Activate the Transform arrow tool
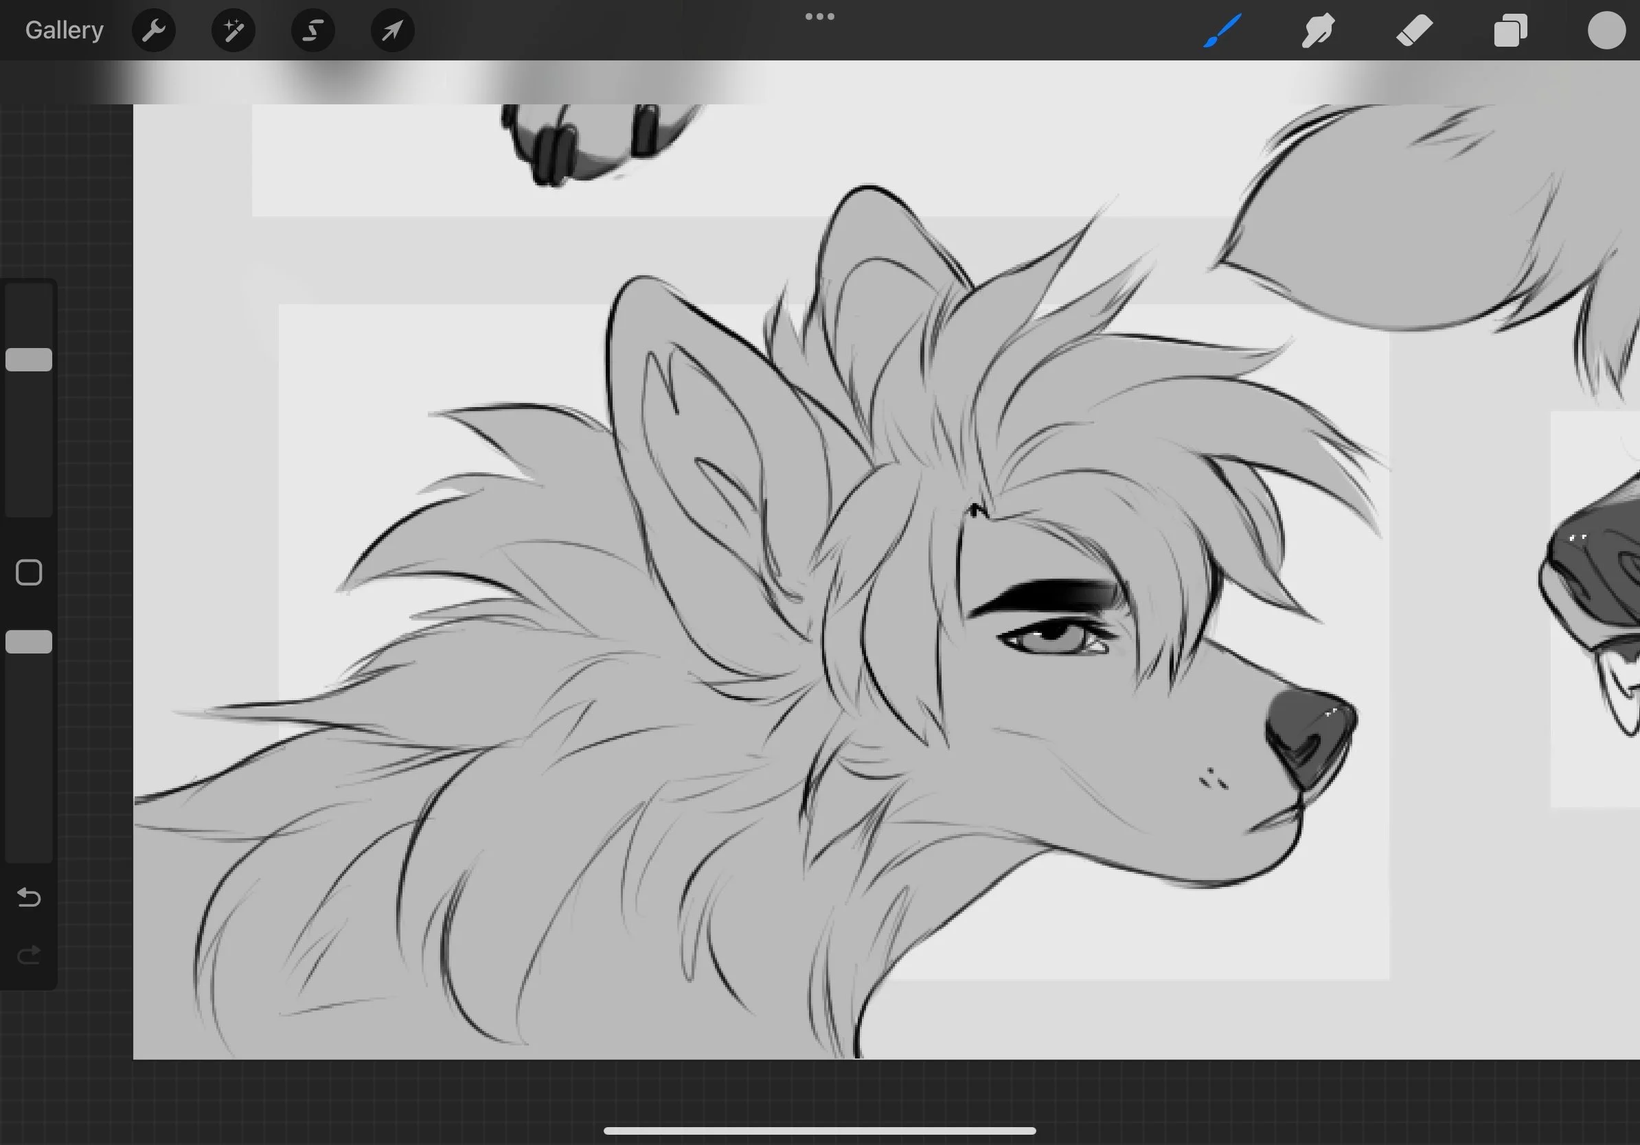The height and width of the screenshot is (1145, 1640). [392, 30]
